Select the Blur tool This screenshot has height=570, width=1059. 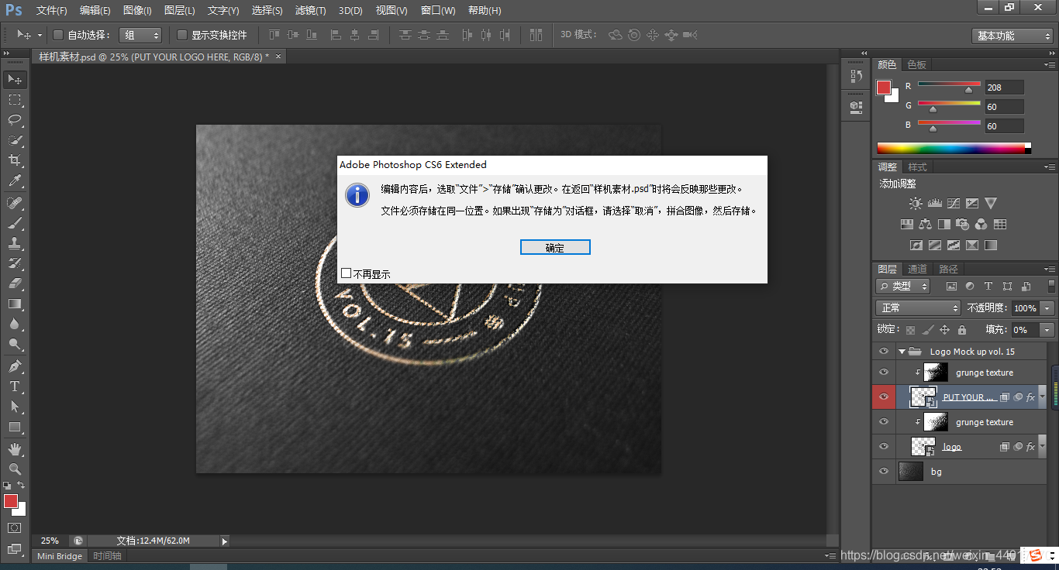(x=15, y=324)
